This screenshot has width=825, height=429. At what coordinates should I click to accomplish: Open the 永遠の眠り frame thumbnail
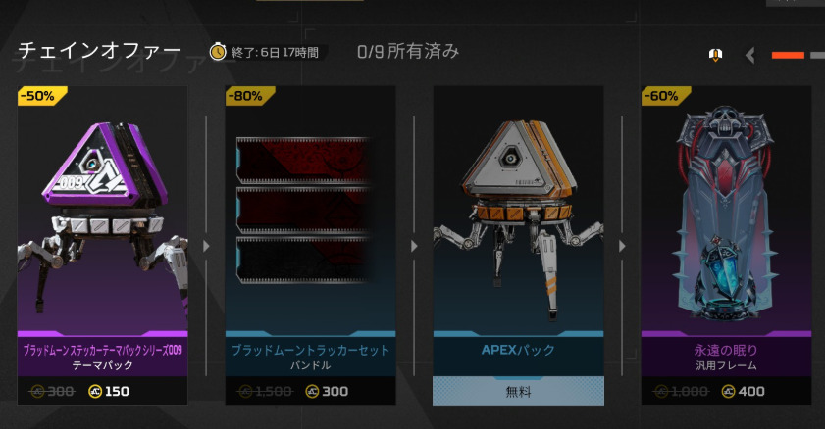pyautogui.click(x=726, y=210)
